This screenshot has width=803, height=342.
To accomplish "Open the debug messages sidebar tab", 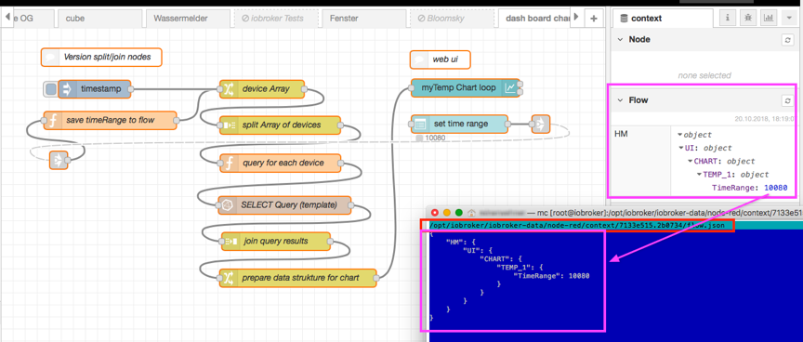I will point(748,18).
